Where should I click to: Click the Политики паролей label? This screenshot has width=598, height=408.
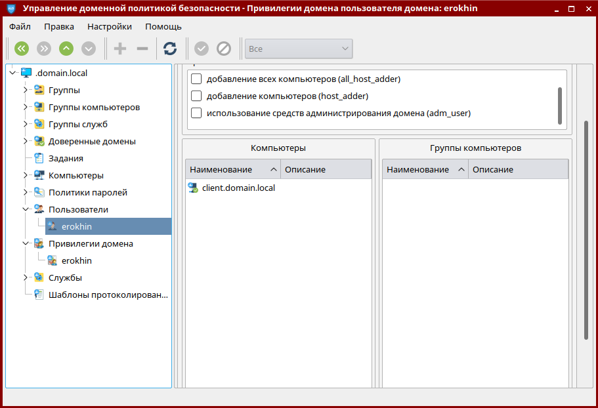point(88,192)
